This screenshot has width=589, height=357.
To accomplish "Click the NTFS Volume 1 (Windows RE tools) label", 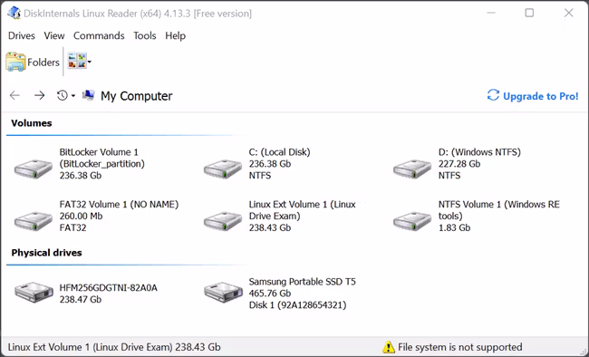I will click(x=499, y=210).
